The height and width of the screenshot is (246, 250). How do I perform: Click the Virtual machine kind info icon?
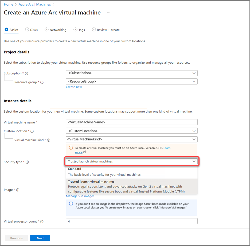tap(49, 140)
